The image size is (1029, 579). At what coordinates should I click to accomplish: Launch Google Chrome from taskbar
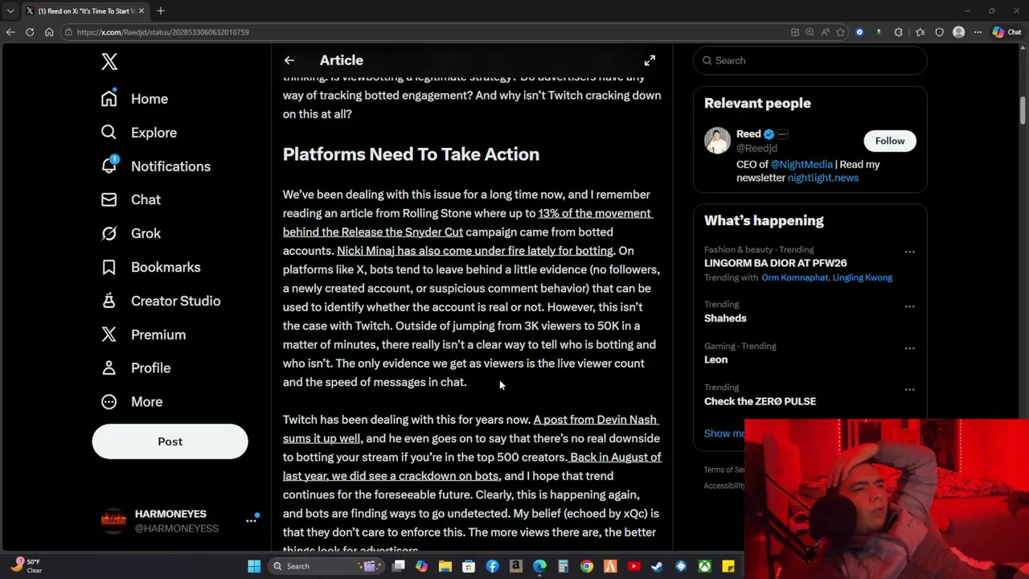pos(587,566)
